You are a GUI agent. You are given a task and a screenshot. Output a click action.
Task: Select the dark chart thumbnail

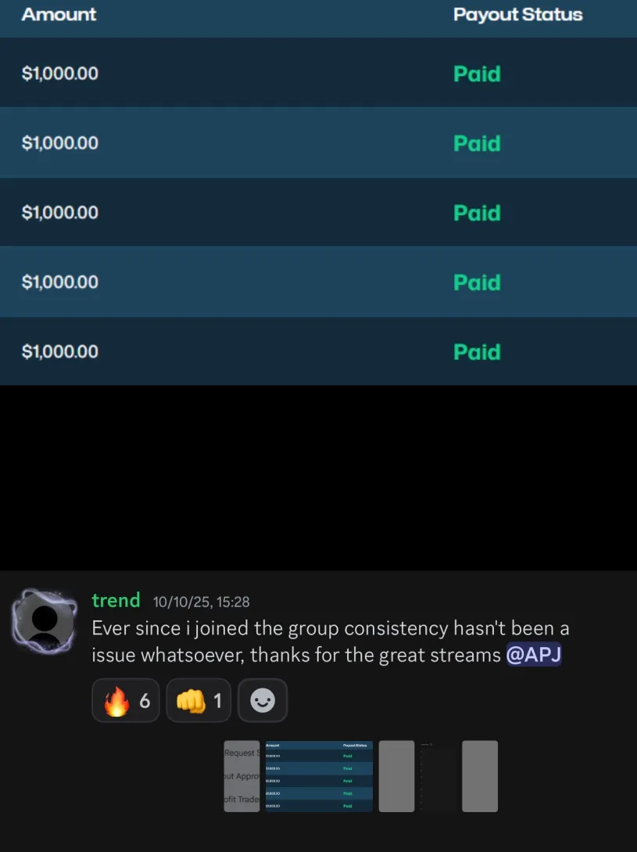coord(438,776)
